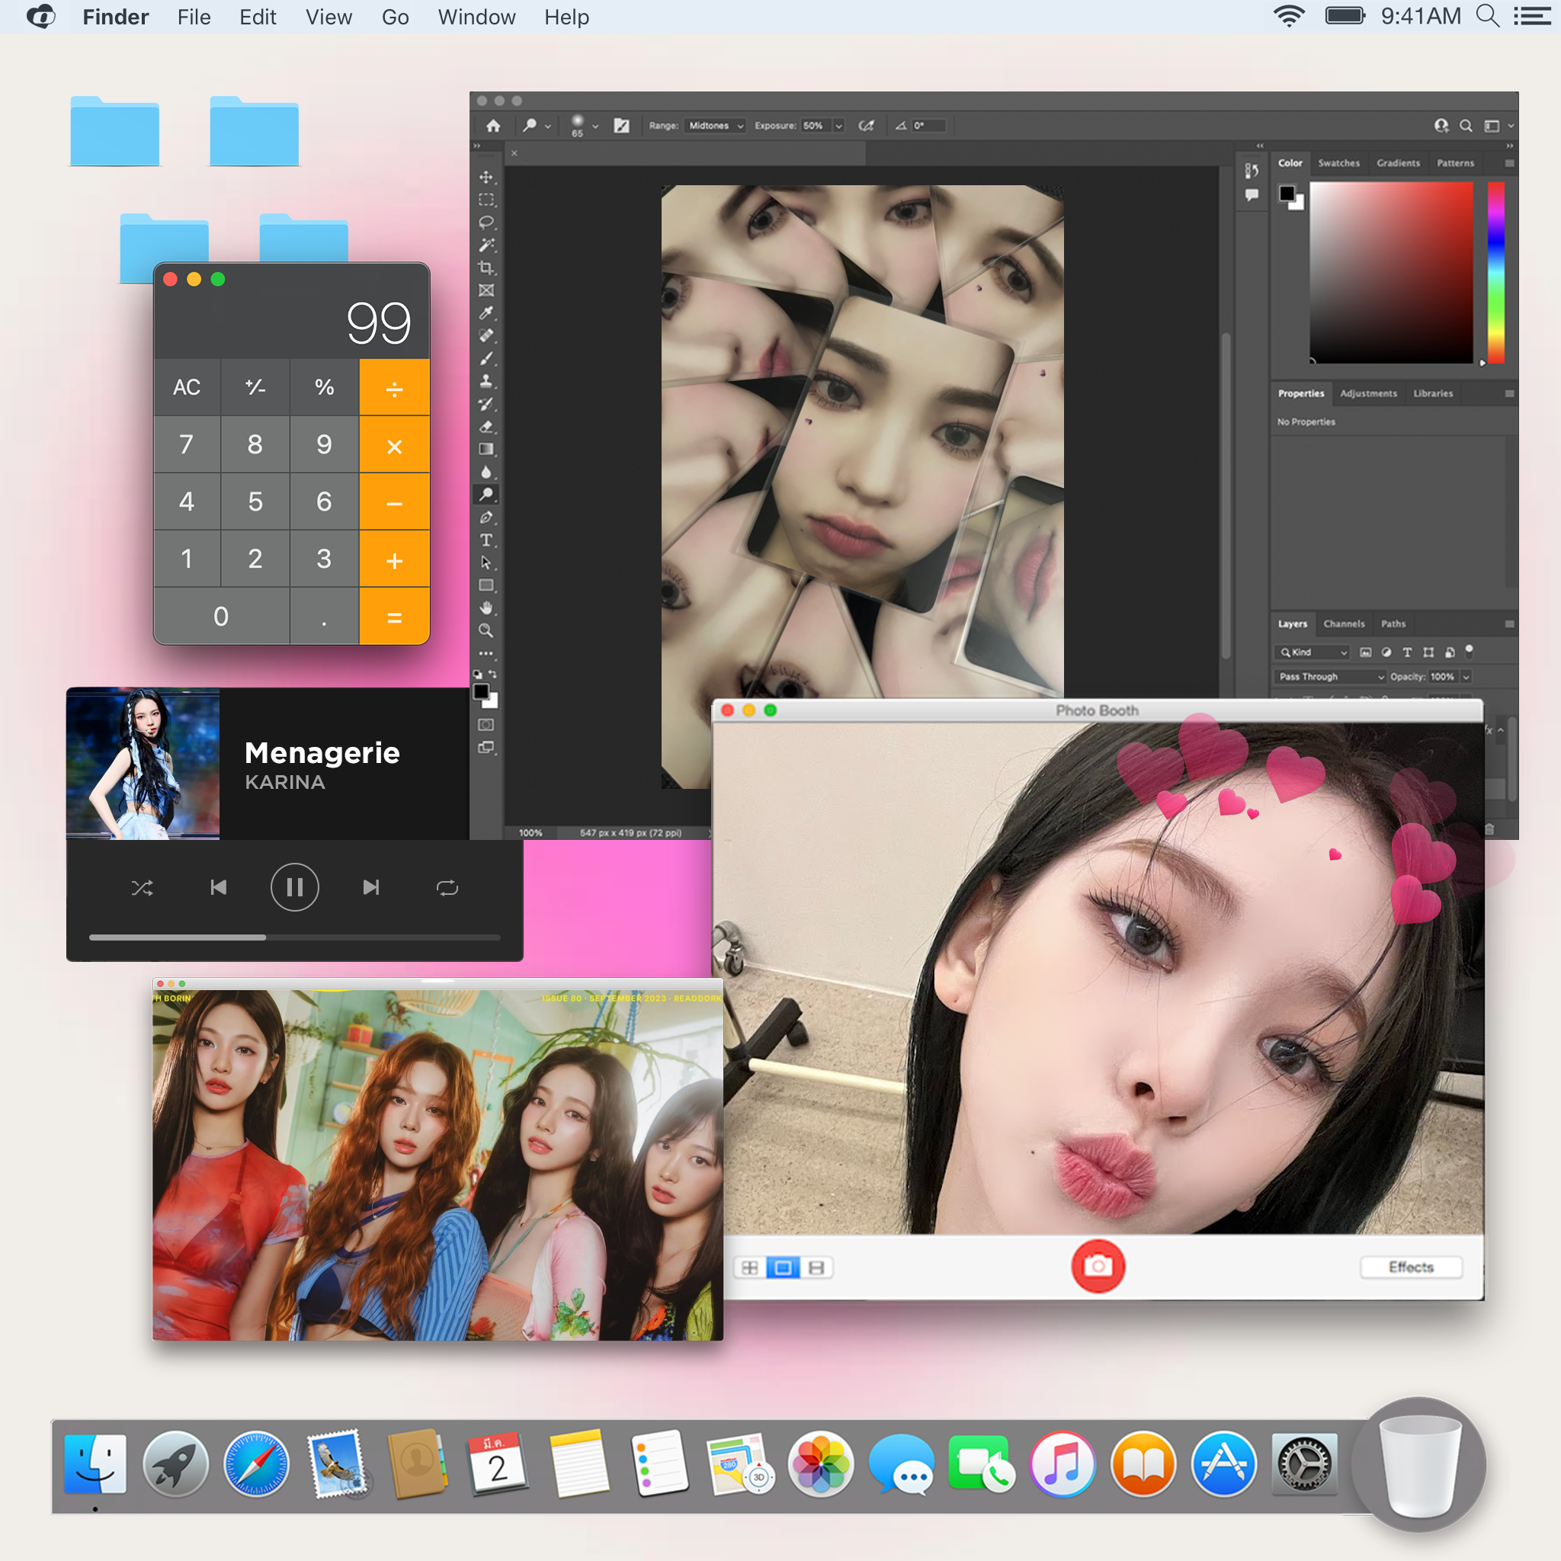
Task: Select the Clone Stamp tool
Action: [x=486, y=380]
